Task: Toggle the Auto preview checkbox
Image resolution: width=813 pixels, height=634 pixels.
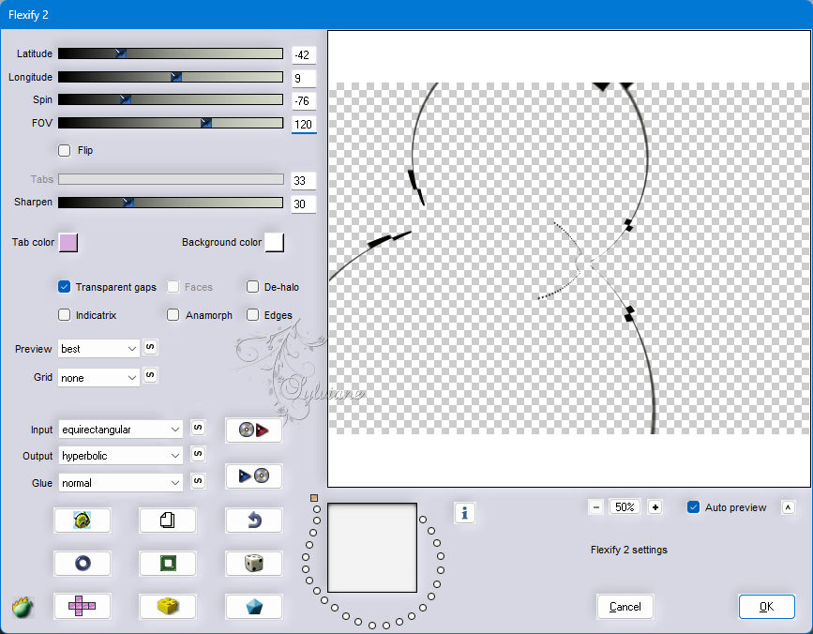Action: (693, 507)
